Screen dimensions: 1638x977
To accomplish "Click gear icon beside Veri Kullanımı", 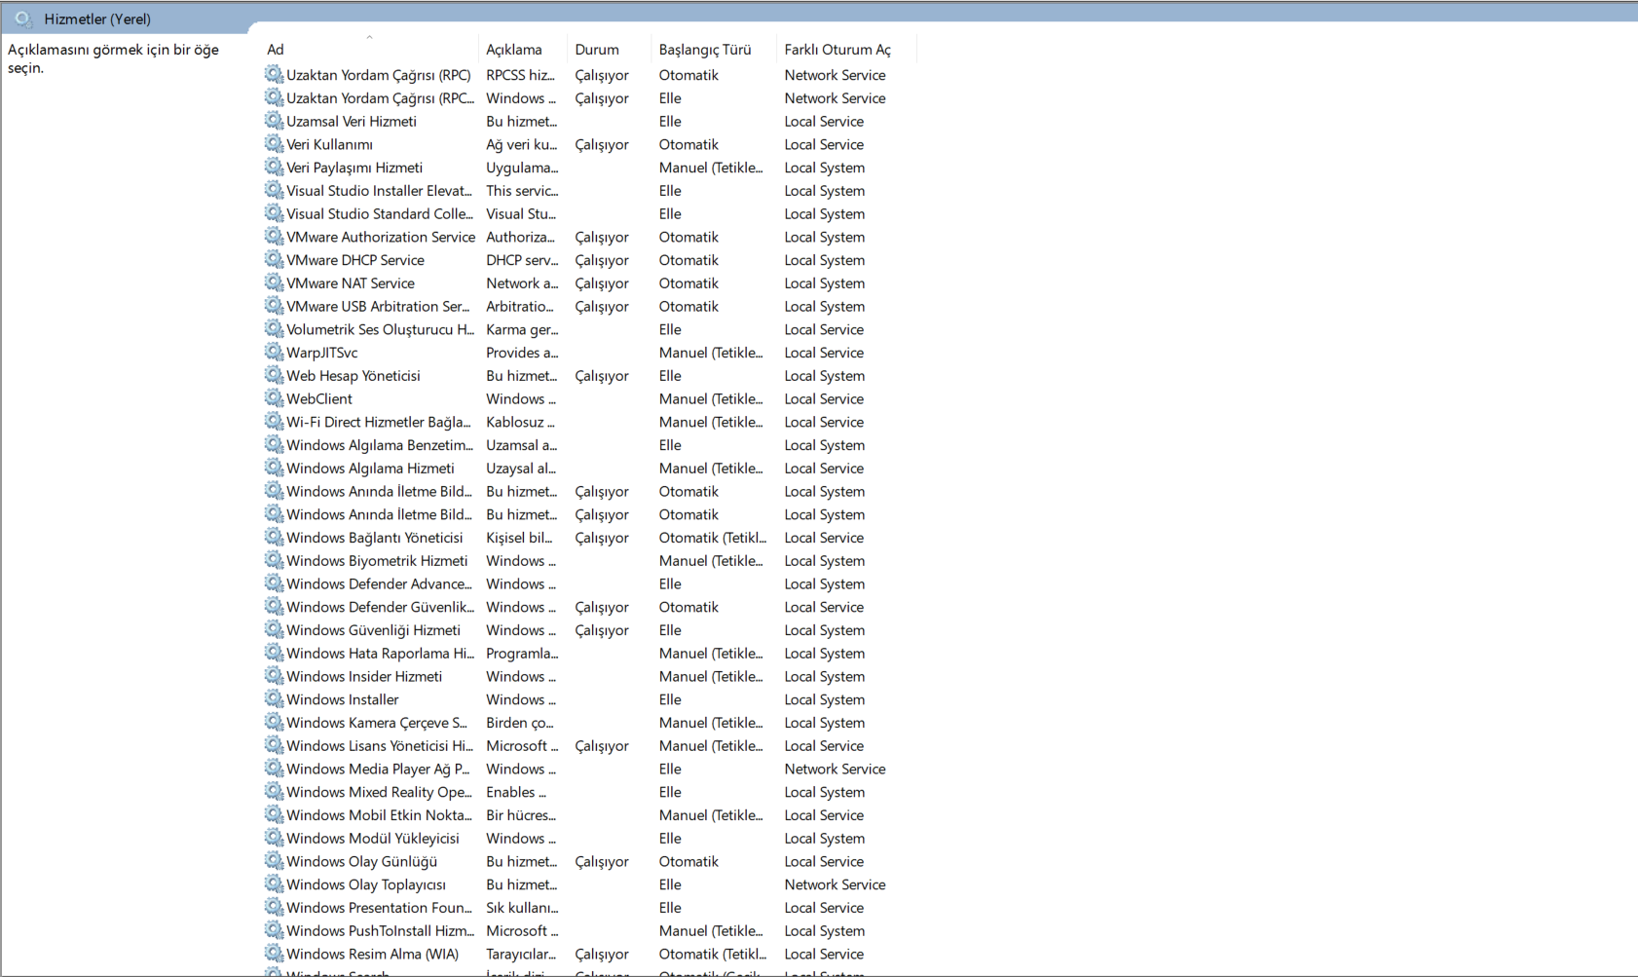I will [x=274, y=144].
